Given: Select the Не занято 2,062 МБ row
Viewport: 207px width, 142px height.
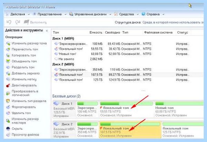Looking at the screenshot, I should pos(127,59).
